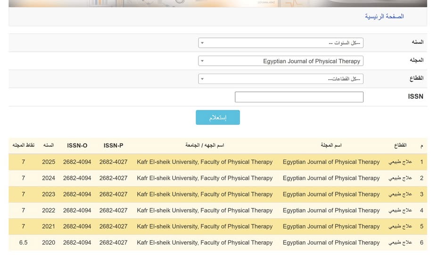Click the sector dropdown arrow icon
438x255 pixels.
pyautogui.click(x=202, y=79)
